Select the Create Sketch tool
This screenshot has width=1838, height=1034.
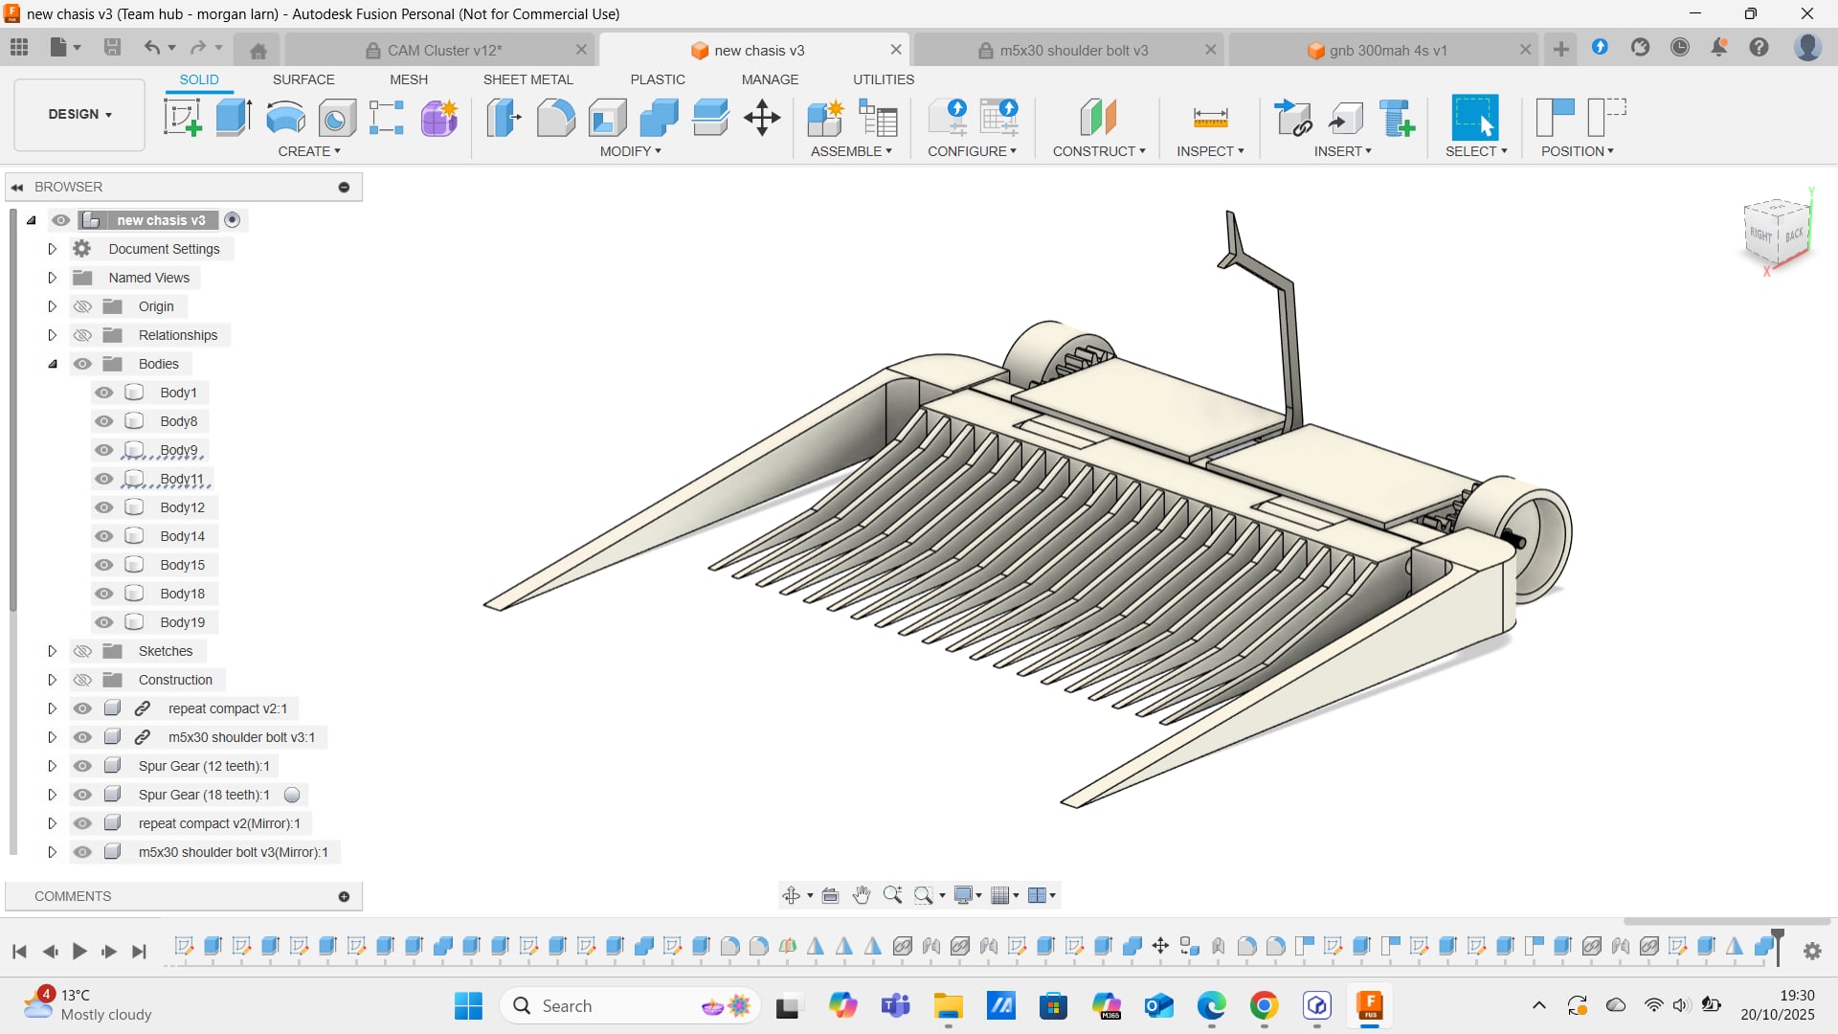click(x=182, y=118)
